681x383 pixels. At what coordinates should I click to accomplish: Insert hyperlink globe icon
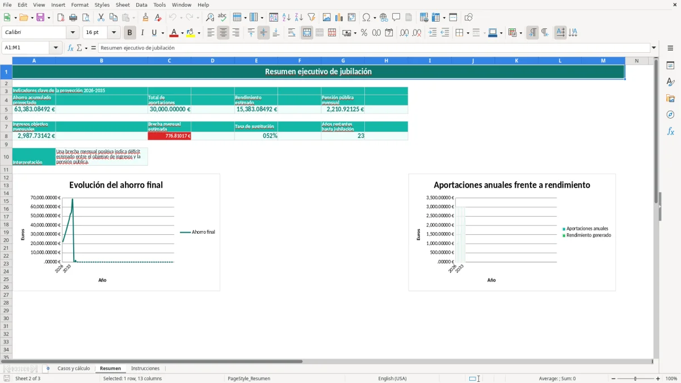point(384,18)
